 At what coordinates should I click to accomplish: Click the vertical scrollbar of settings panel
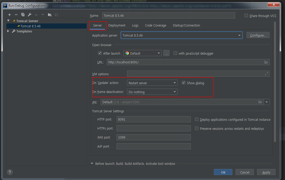[x=275, y=82]
